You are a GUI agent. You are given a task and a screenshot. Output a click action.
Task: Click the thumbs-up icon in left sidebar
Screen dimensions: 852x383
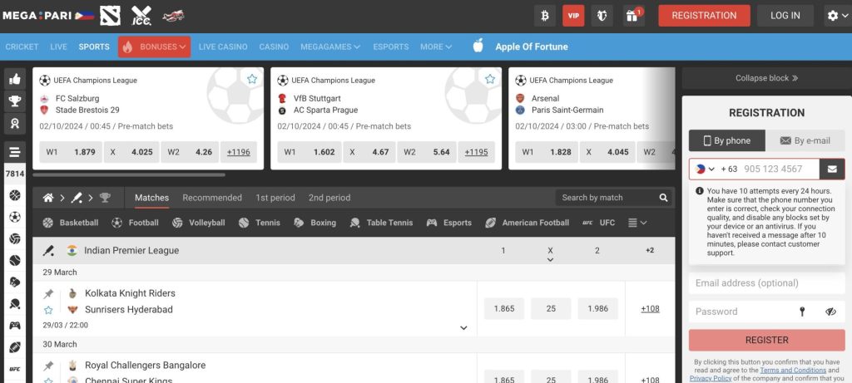tap(15, 80)
